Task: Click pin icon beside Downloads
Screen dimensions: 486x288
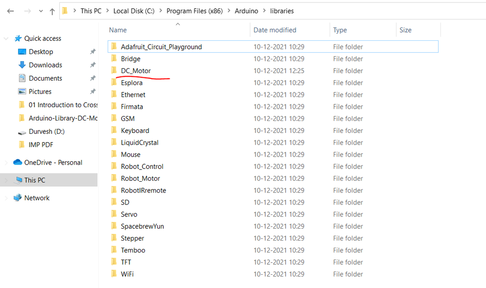Action: click(93, 65)
